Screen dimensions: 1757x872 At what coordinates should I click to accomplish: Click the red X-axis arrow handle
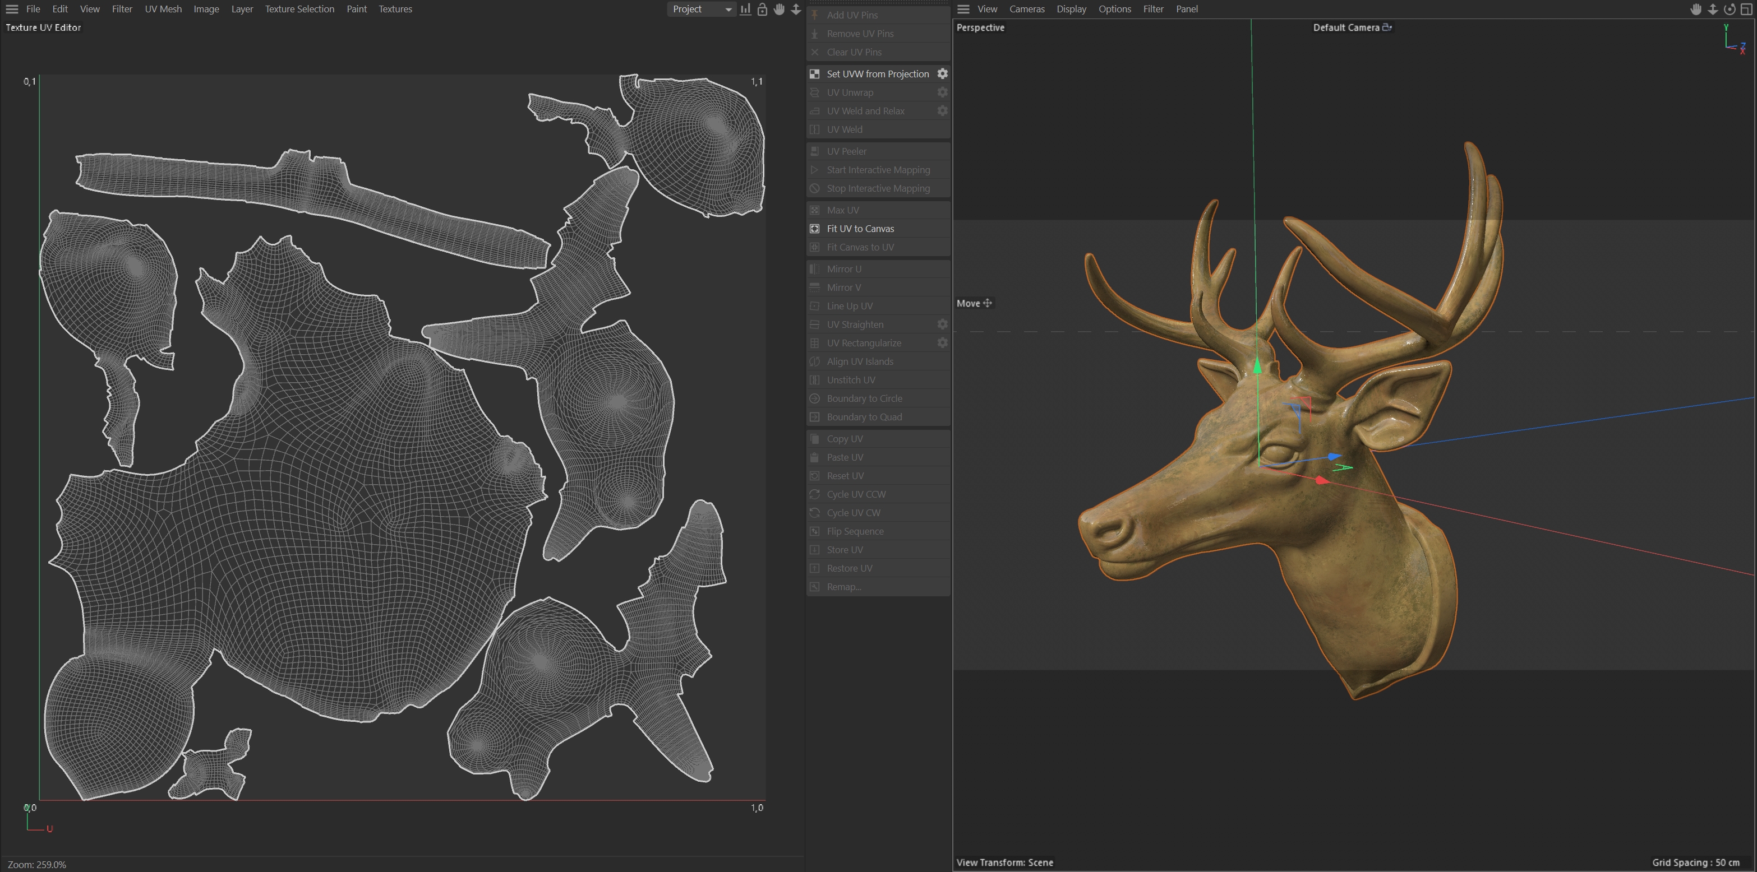click(x=1321, y=481)
